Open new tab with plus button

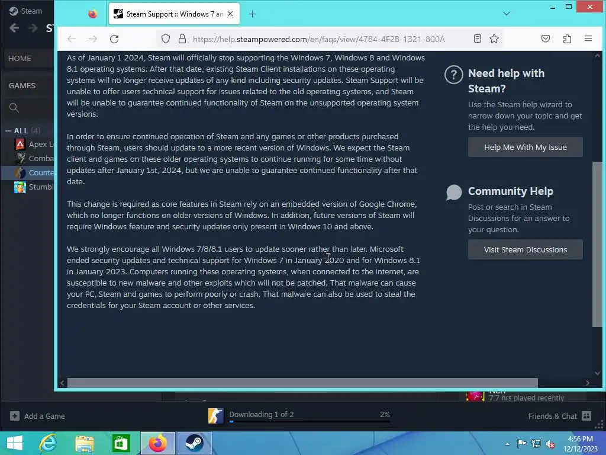tap(252, 14)
